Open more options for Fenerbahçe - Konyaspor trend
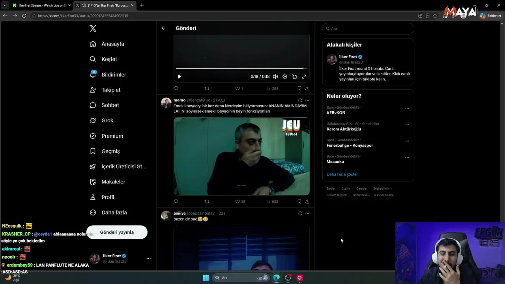 [x=407, y=141]
